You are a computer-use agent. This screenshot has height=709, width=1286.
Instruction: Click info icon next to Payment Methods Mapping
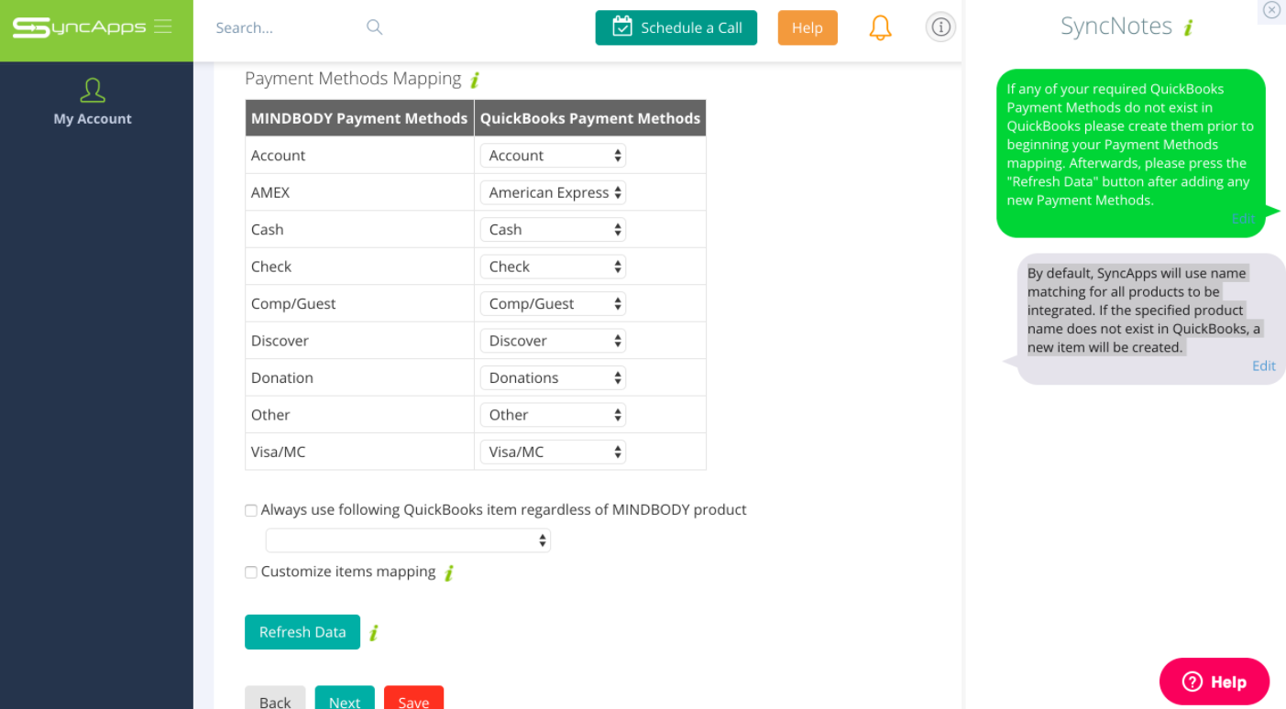click(475, 80)
